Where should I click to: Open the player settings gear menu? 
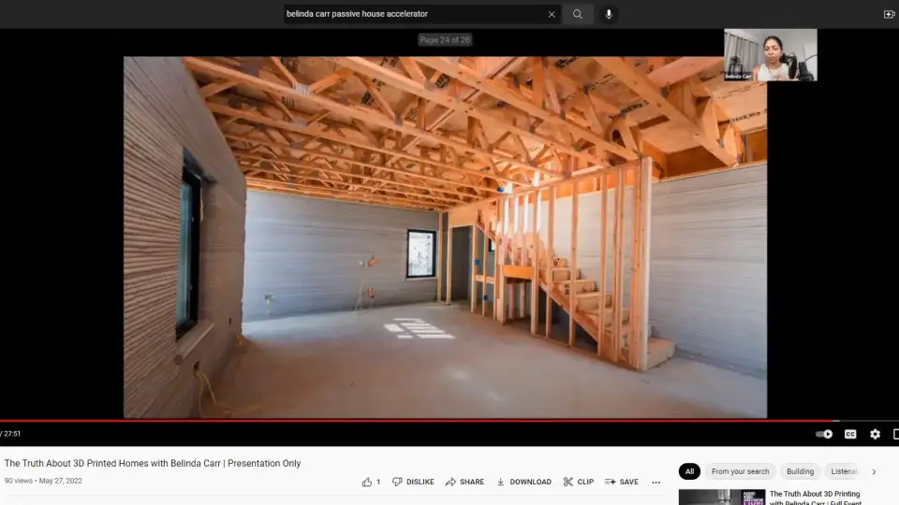[875, 434]
